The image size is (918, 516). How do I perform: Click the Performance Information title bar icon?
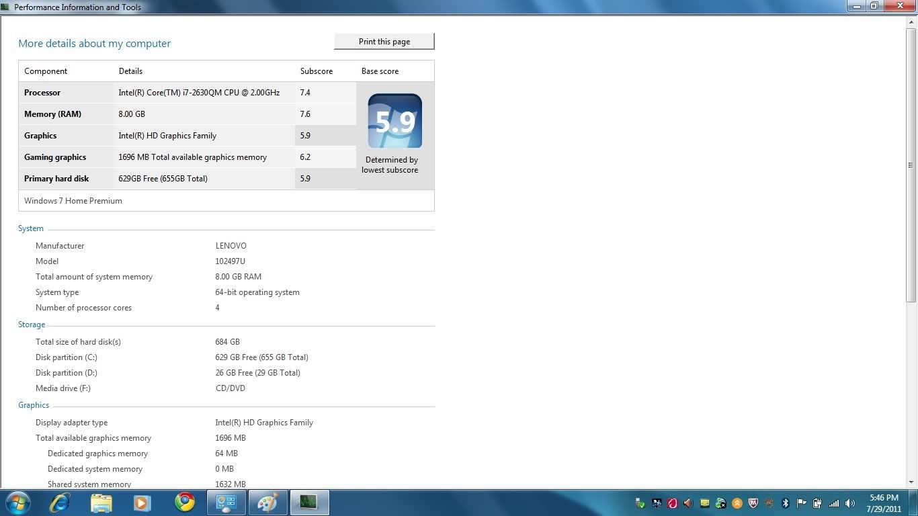click(5, 7)
